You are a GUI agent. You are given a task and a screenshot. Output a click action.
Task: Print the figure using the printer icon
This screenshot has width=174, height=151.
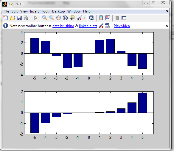click(26, 18)
